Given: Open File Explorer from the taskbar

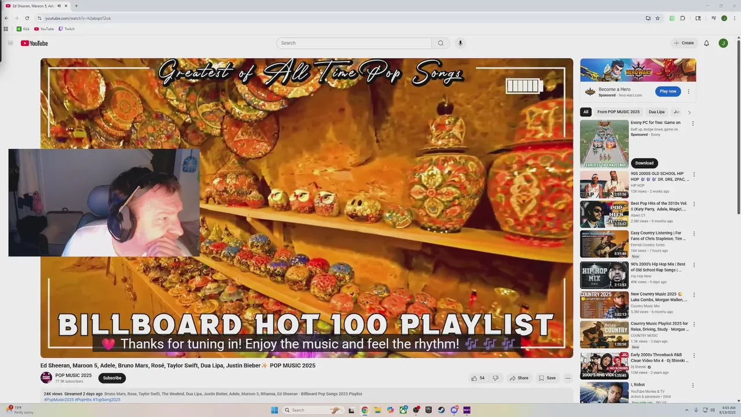Looking at the screenshot, I should pos(377,410).
